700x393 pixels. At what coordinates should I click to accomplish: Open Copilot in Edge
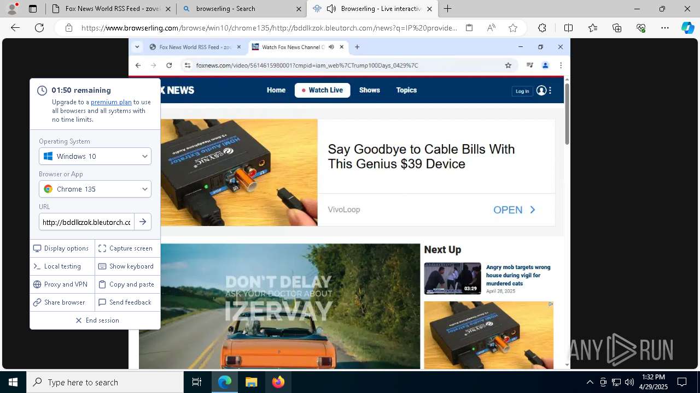[687, 28]
